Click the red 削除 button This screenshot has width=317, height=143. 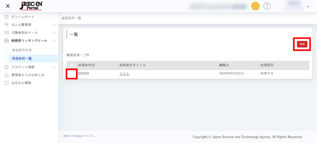click(x=302, y=44)
